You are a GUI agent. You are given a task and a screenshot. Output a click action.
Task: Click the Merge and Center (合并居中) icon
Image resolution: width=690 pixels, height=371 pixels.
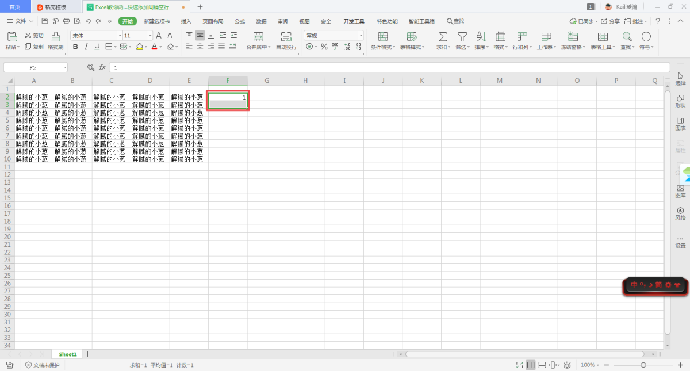click(257, 37)
